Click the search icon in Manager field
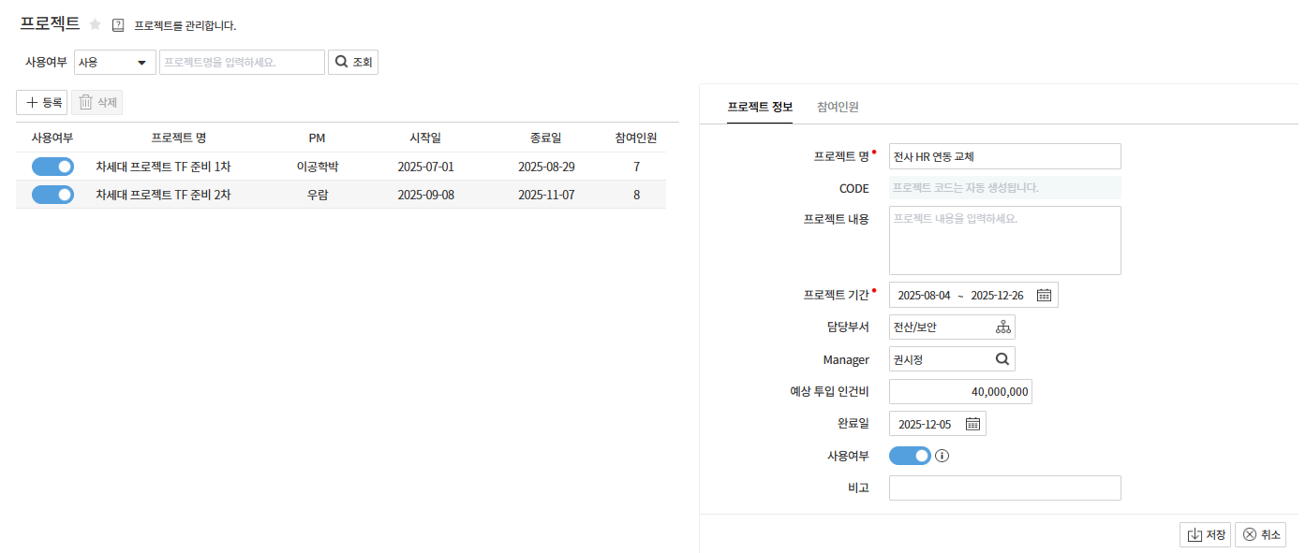Screen dimensions: 1306x553 click(1002, 359)
